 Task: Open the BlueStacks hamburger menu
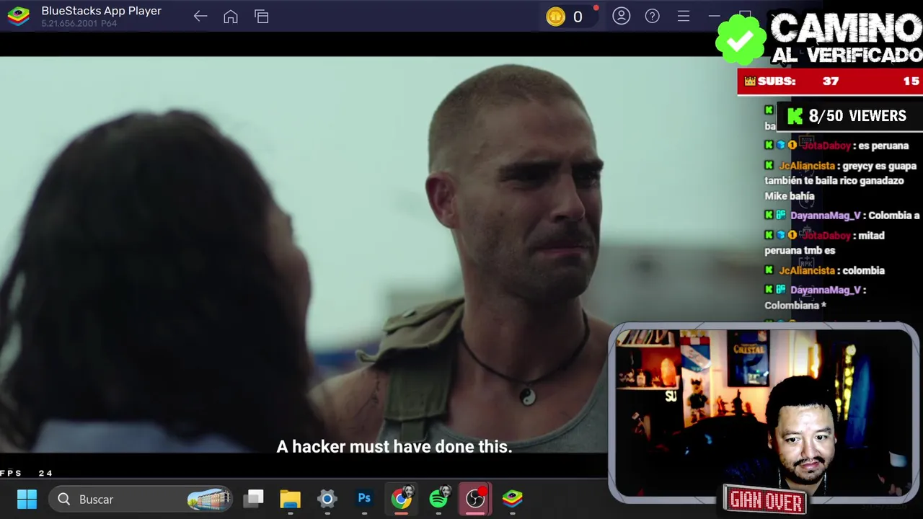pos(684,16)
